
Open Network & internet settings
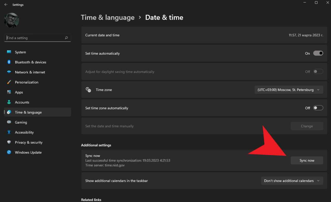point(37,72)
